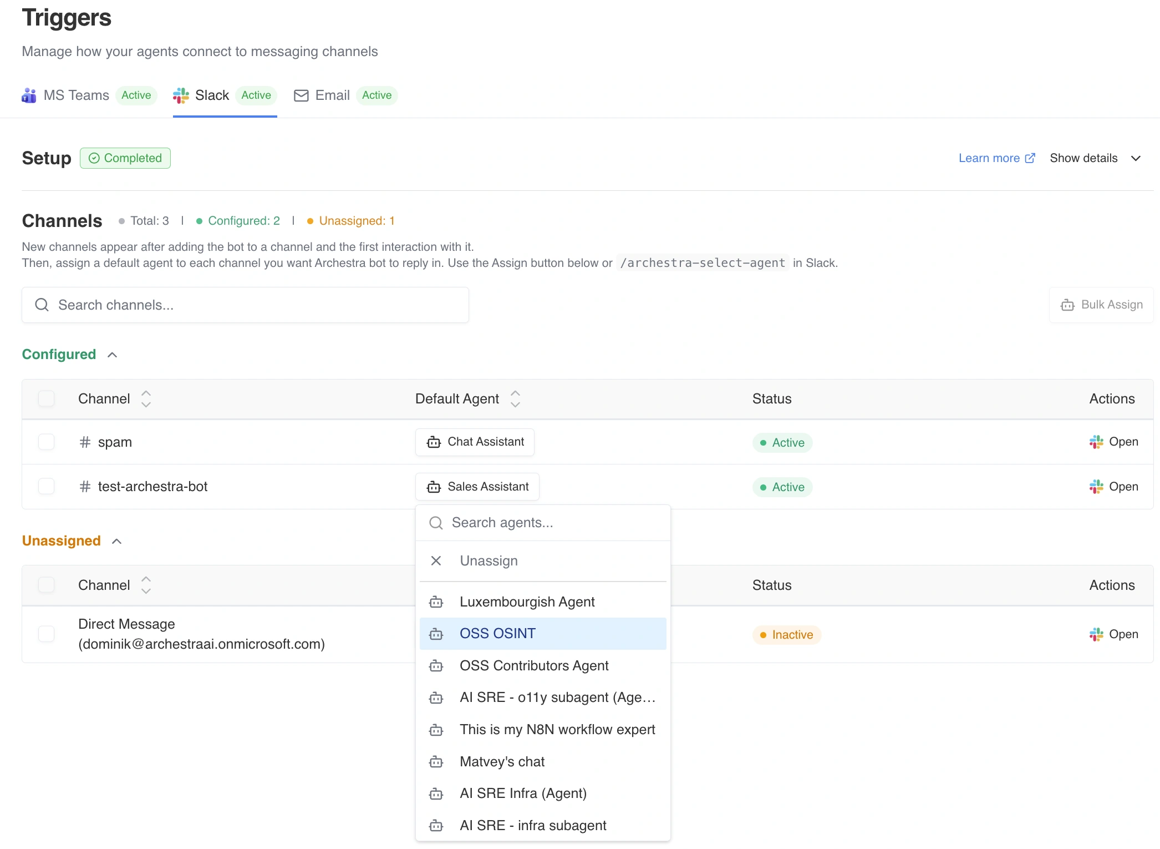Focus the Search channels input field
This screenshot has height=849, width=1160.
[x=245, y=305]
